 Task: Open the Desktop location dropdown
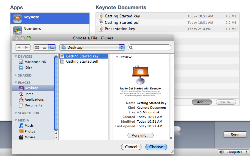pos(92,47)
